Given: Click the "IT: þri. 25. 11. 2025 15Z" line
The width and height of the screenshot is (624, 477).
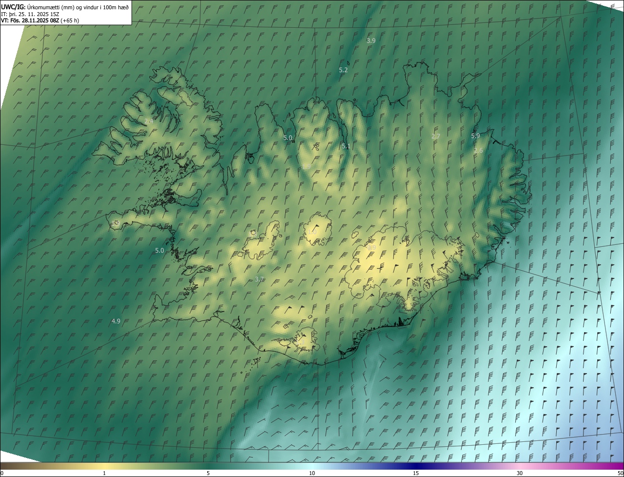Looking at the screenshot, I should point(30,14).
